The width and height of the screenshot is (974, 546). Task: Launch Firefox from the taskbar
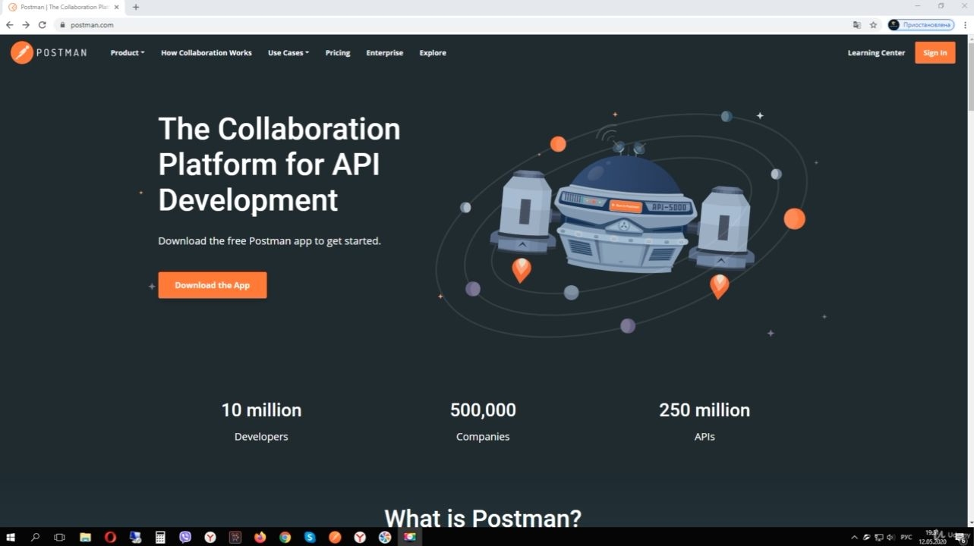260,537
